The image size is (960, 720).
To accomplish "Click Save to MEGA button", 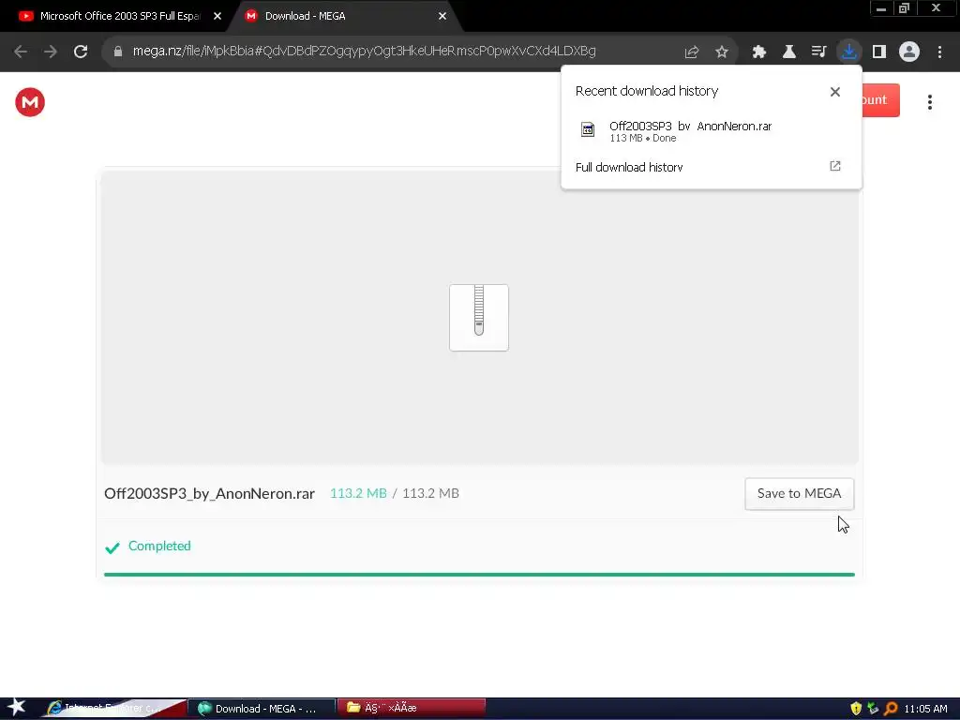I will [799, 493].
